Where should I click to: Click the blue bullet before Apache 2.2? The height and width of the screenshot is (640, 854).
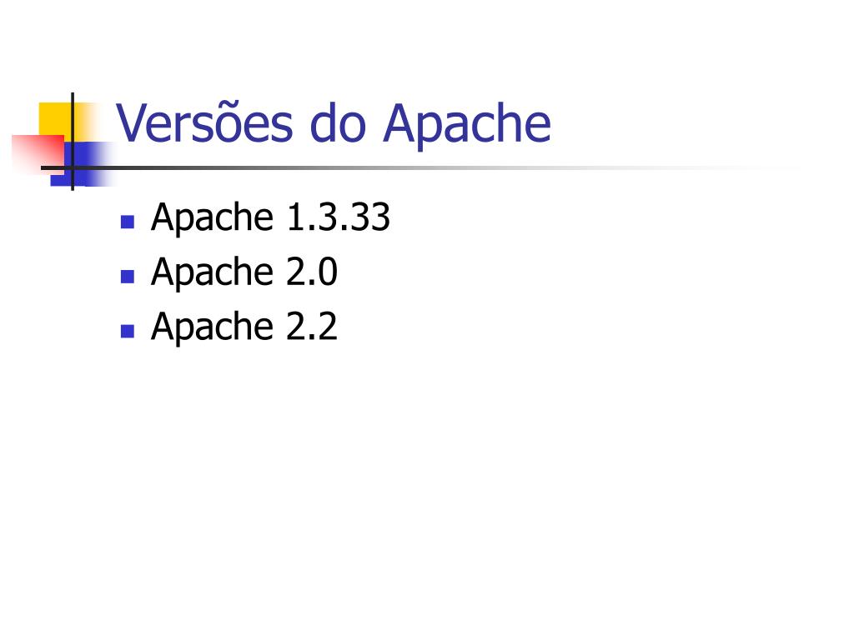(x=128, y=331)
